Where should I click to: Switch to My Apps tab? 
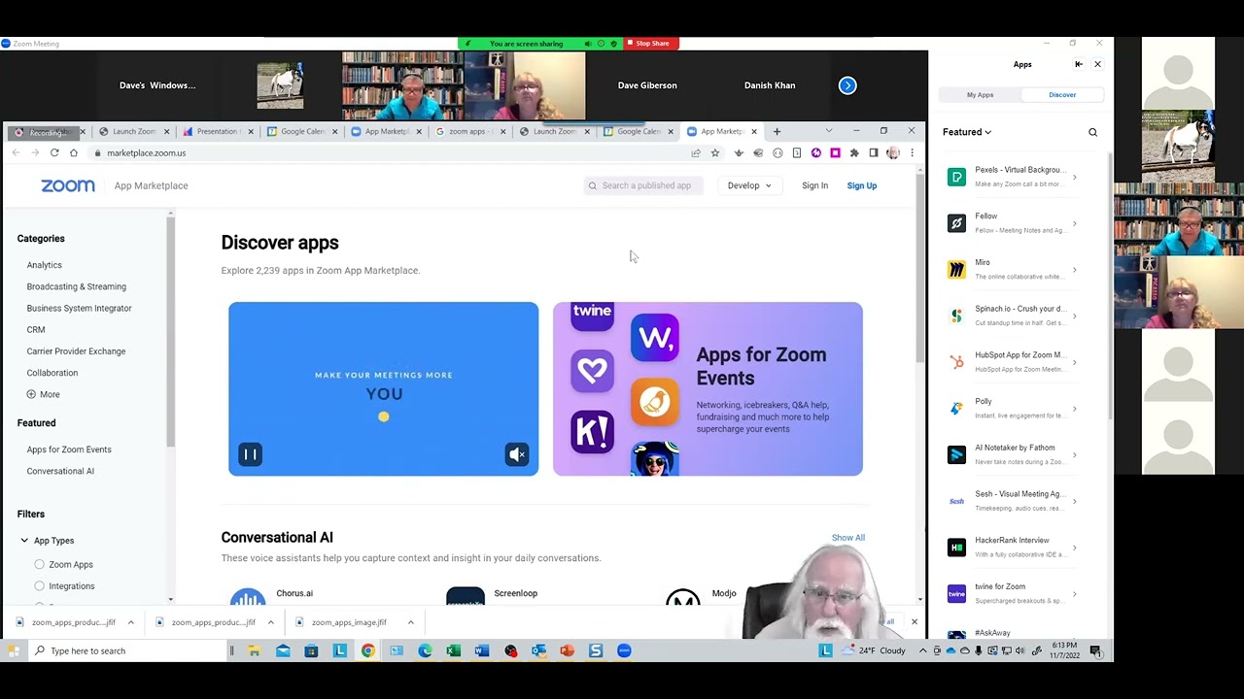(x=980, y=95)
